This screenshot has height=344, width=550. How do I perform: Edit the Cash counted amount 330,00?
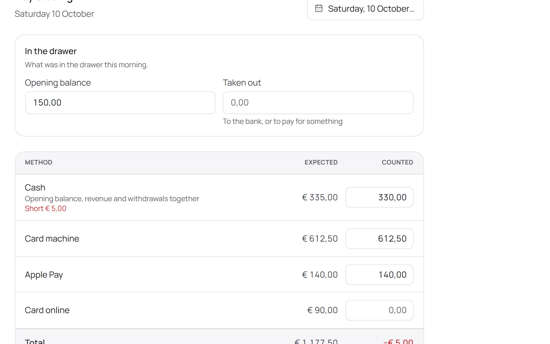[x=380, y=197]
